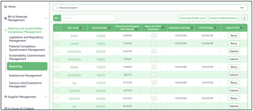
Task: Click the download icon button
Action: point(244,18)
